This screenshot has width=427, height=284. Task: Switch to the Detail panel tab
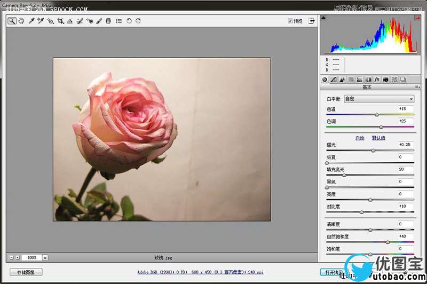click(342, 80)
